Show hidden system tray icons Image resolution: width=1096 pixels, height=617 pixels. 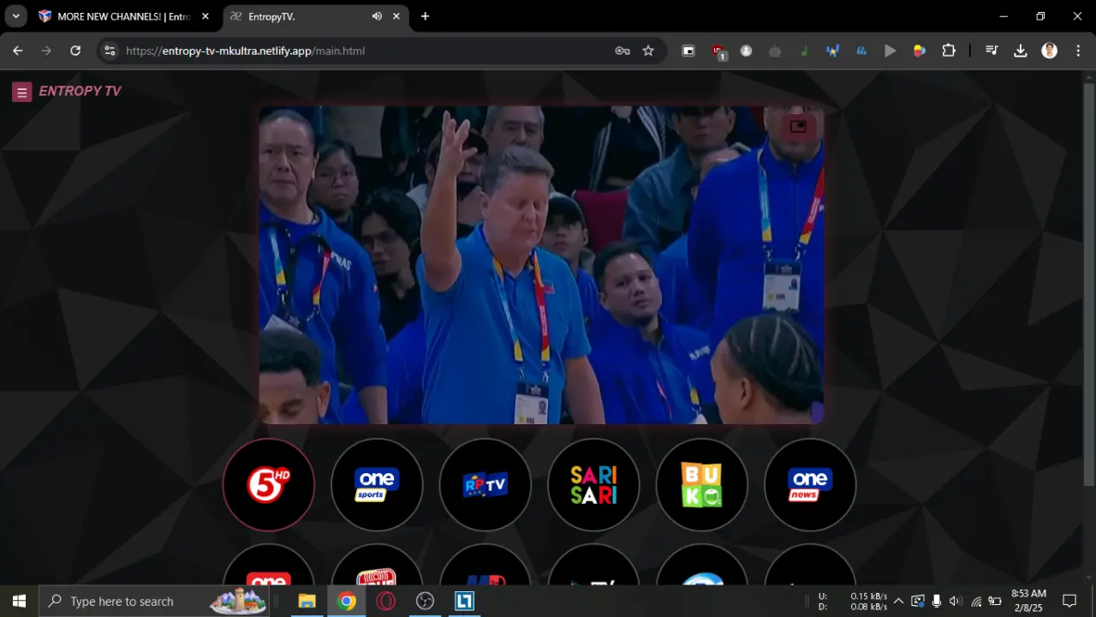point(898,601)
